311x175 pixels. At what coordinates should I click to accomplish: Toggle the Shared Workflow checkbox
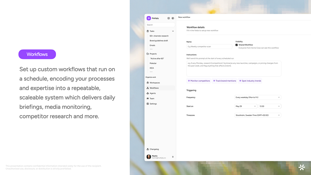click(236, 45)
